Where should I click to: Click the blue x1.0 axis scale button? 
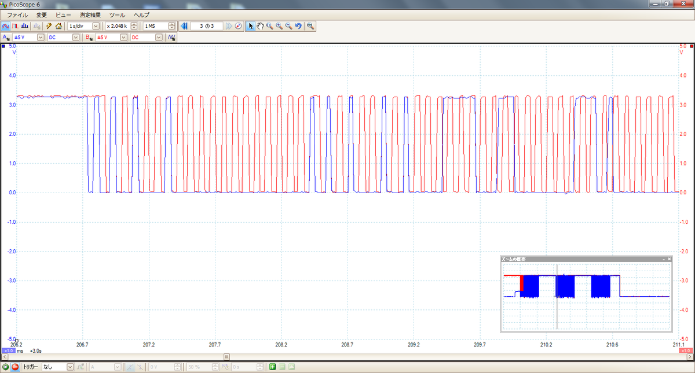pos(8,350)
